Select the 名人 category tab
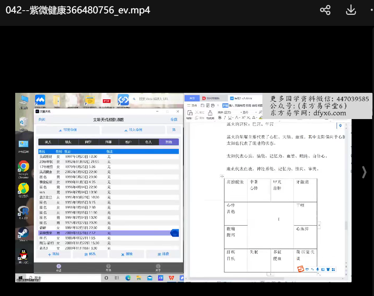 (x=148, y=142)
